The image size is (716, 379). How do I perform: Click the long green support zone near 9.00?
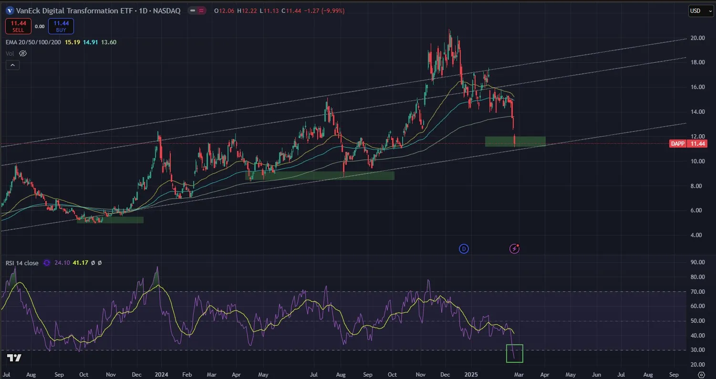tap(320, 176)
